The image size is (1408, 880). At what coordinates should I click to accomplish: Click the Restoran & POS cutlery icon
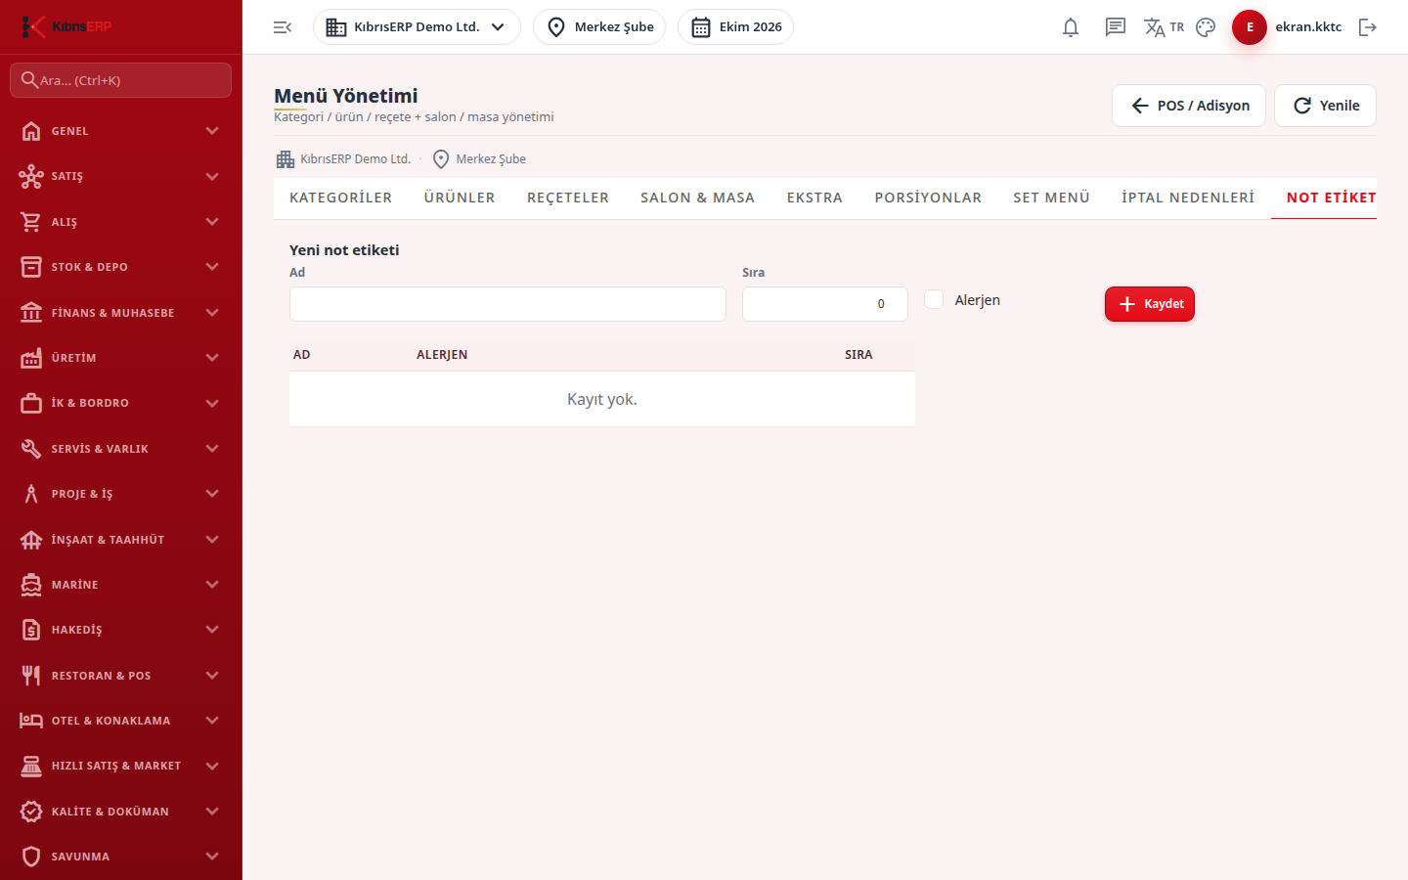click(31, 676)
